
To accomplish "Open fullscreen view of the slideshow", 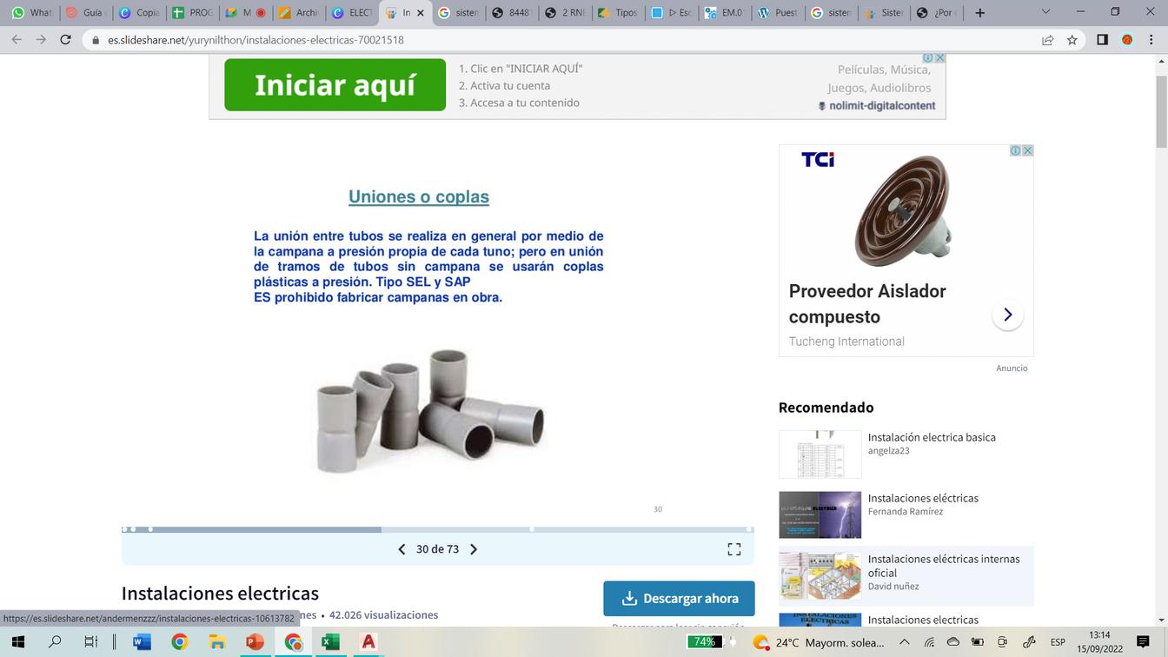I will [x=734, y=549].
